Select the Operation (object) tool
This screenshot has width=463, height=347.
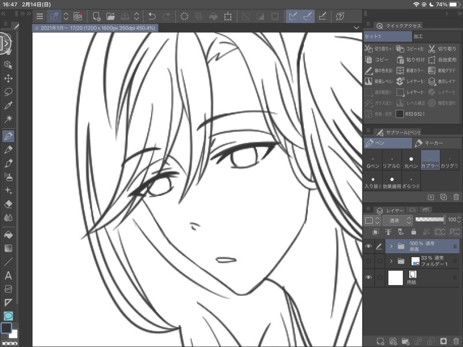(8, 65)
